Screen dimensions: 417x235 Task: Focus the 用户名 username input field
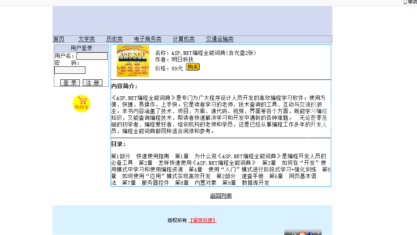tap(92, 56)
